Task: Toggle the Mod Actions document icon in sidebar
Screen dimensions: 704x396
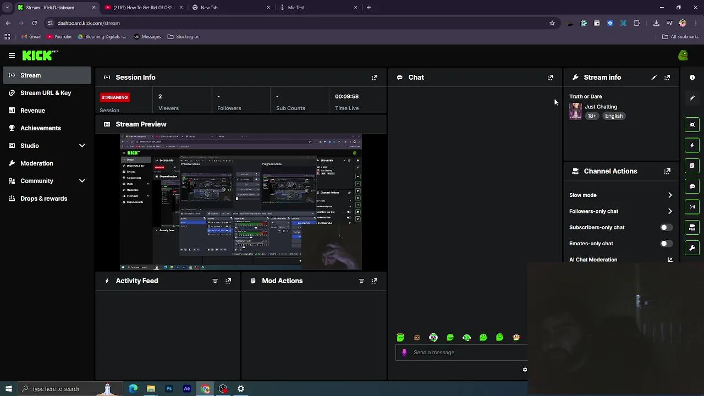Action: 692,166
